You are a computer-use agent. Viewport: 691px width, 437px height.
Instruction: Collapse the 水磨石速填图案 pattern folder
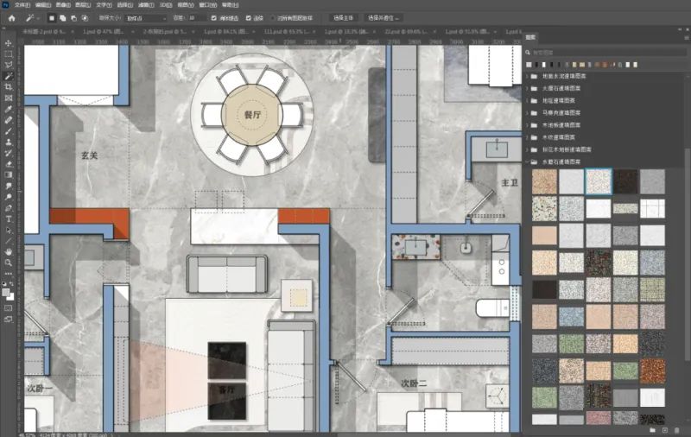527,161
